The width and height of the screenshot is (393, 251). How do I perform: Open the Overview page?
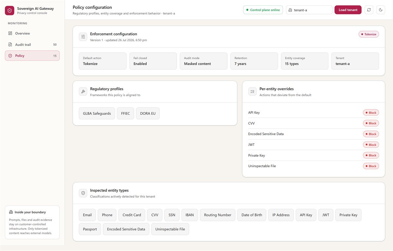(x=32, y=33)
